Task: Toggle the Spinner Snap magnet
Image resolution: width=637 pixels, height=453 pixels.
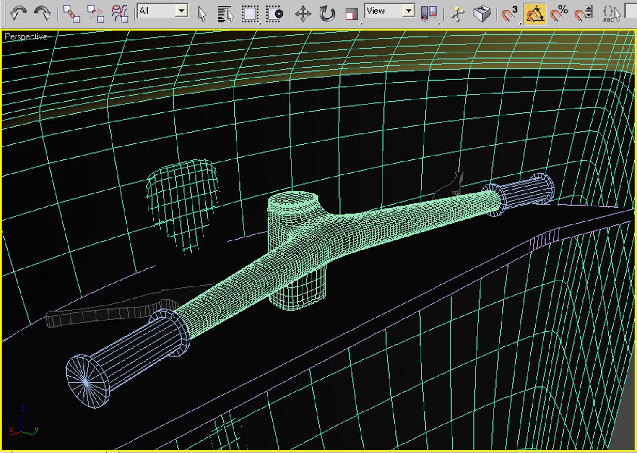Action: (x=583, y=14)
